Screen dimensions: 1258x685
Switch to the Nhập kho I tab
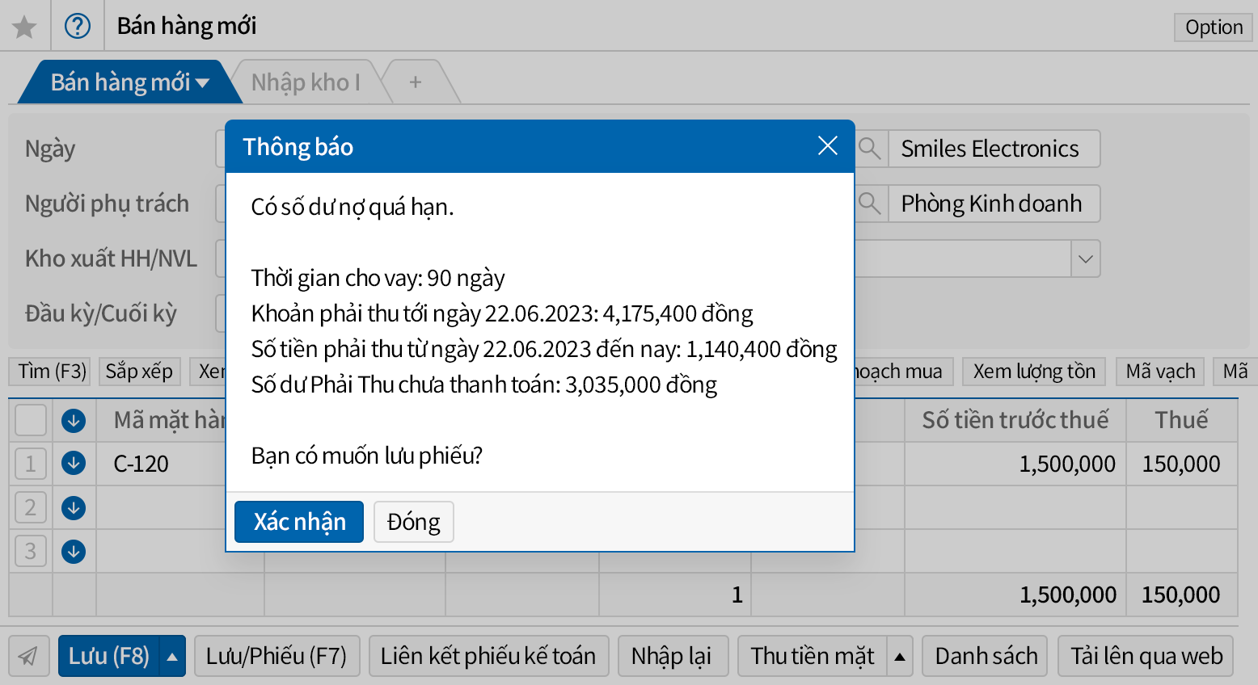[306, 82]
